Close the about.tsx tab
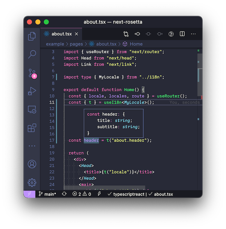 pos(76,34)
